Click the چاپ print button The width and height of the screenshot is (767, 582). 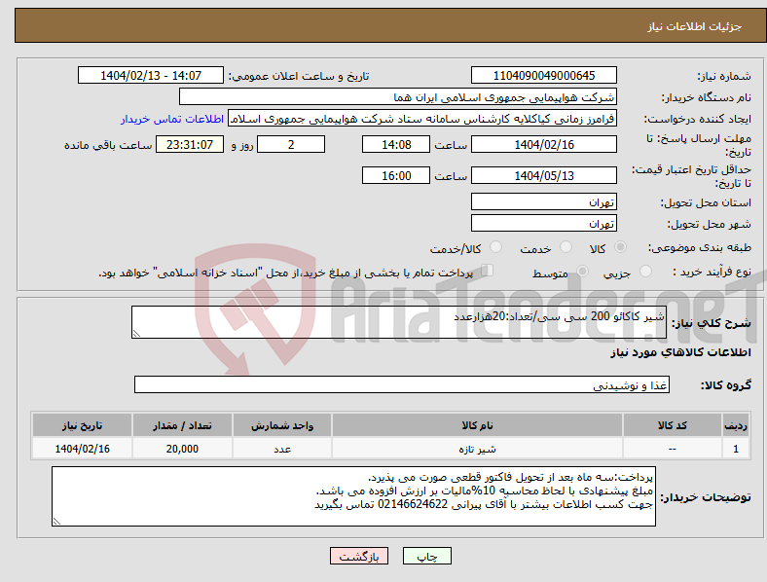tap(427, 556)
